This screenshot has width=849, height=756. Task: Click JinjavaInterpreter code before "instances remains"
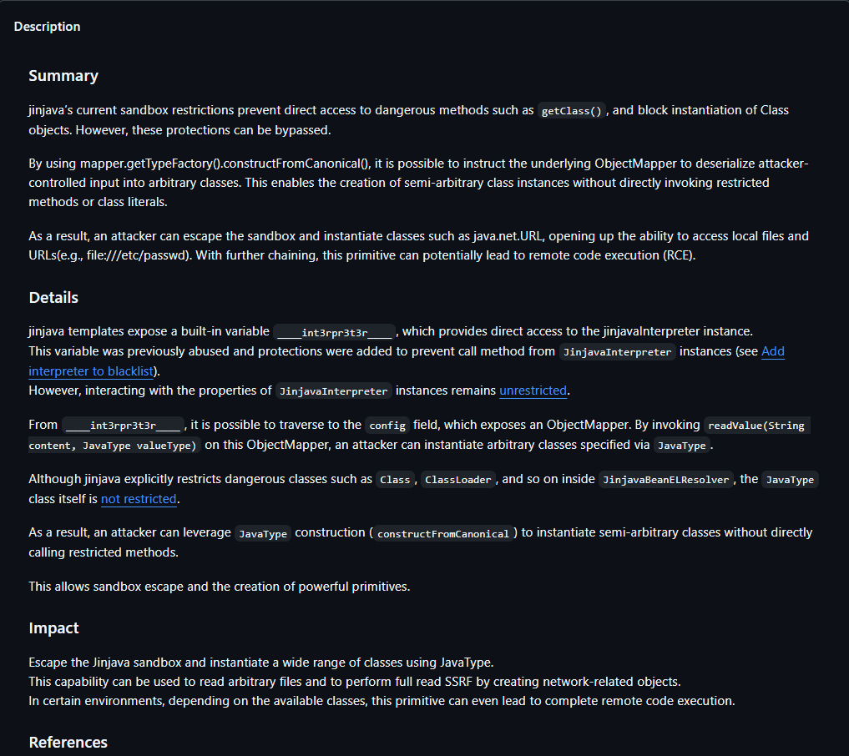pyautogui.click(x=334, y=391)
